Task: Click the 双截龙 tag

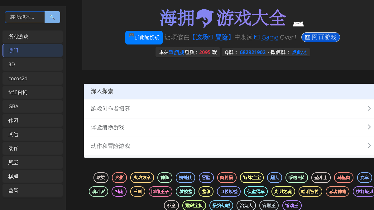Action: click(x=185, y=191)
